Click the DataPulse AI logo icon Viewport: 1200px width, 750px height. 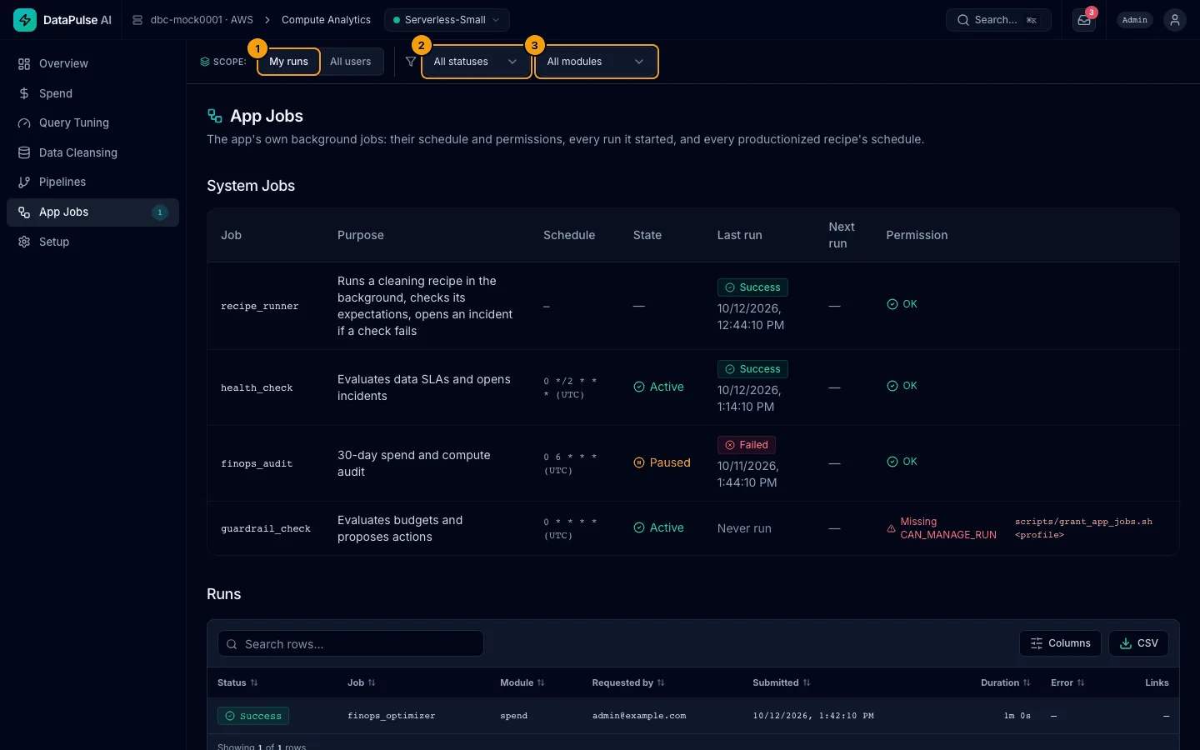click(25, 20)
